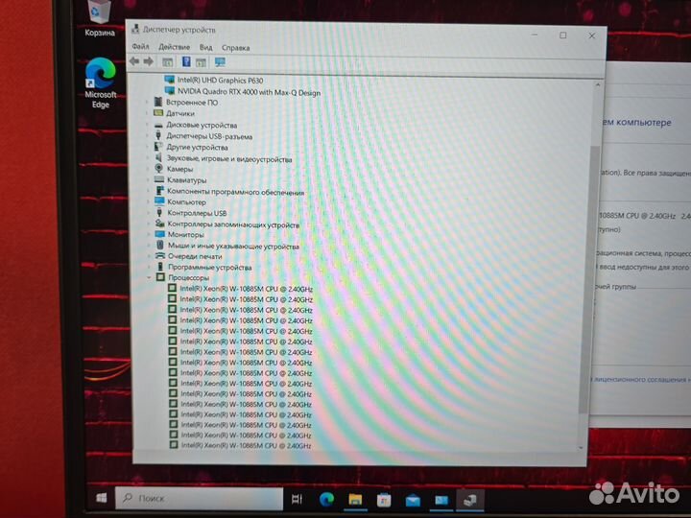Open the Файл menu
The image size is (691, 518).
(140, 46)
